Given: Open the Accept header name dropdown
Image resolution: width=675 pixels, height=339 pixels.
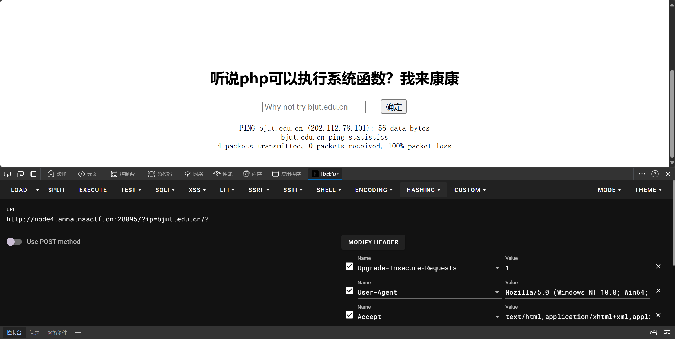Looking at the screenshot, I should [x=497, y=317].
